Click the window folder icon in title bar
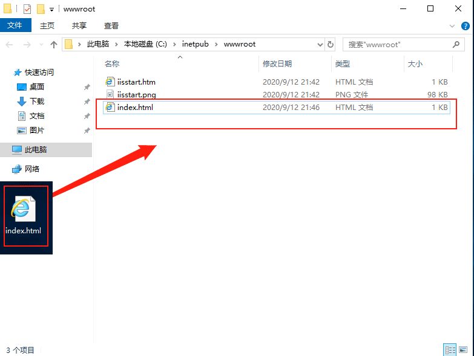The width and height of the screenshot is (474, 356). 7,8
